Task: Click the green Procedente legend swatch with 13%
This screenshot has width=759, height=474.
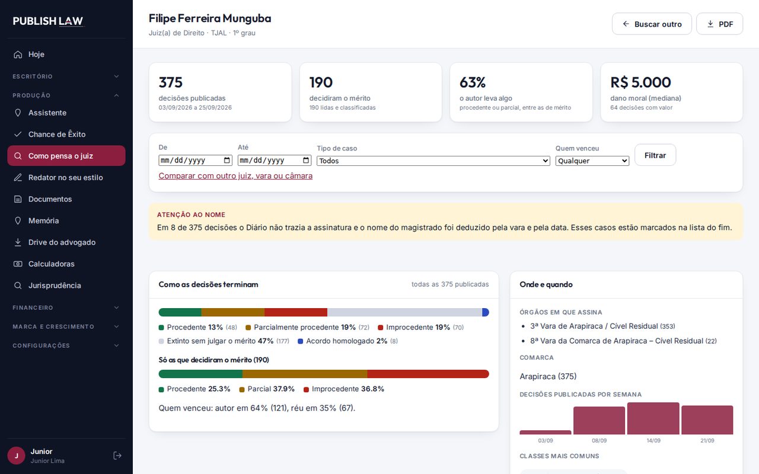Action: click(x=161, y=328)
